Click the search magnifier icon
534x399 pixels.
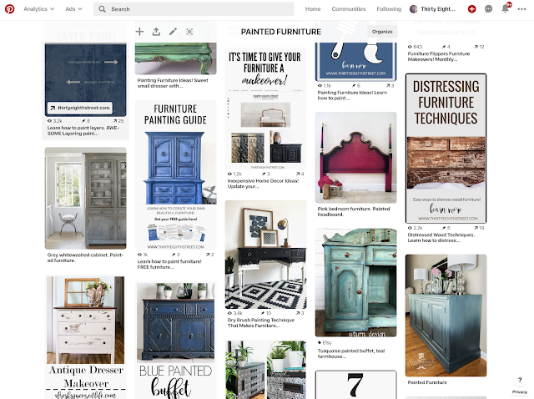pos(102,9)
